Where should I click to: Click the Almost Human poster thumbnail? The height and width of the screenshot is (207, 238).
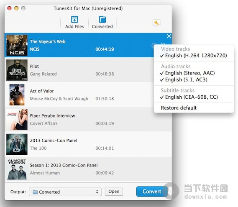tap(17, 169)
